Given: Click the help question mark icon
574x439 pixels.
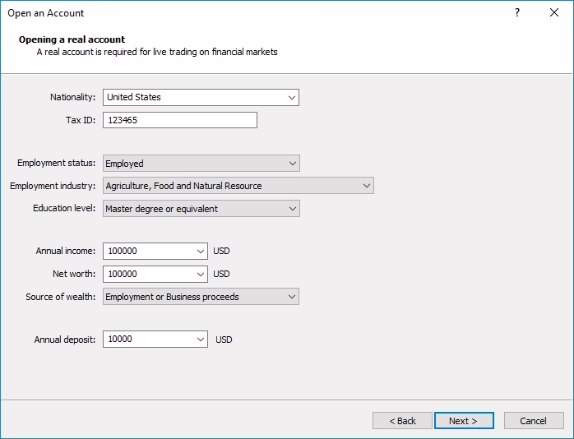Looking at the screenshot, I should point(517,13).
